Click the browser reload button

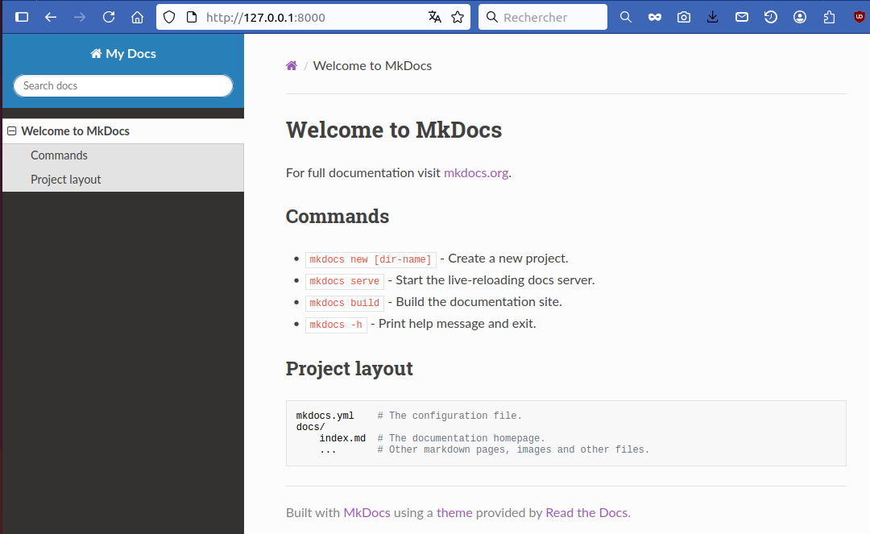pyautogui.click(x=109, y=17)
